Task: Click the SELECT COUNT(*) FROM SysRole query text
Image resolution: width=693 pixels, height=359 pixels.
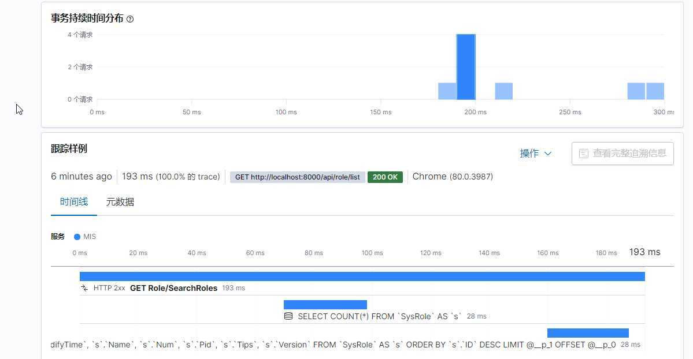Action: click(x=379, y=316)
